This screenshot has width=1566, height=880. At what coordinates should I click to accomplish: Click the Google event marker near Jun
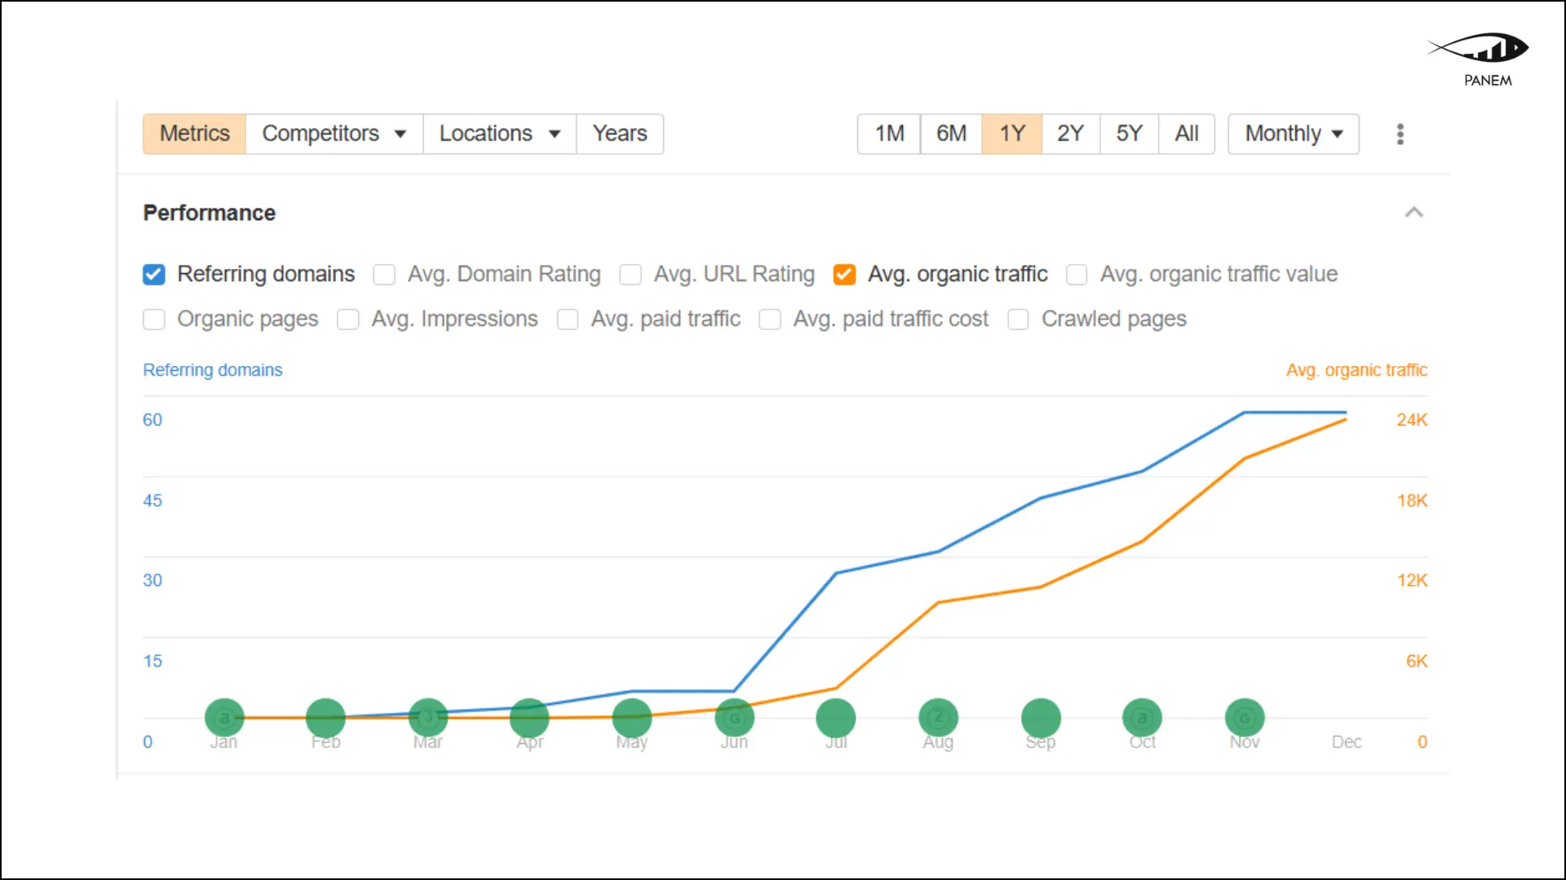coord(734,717)
